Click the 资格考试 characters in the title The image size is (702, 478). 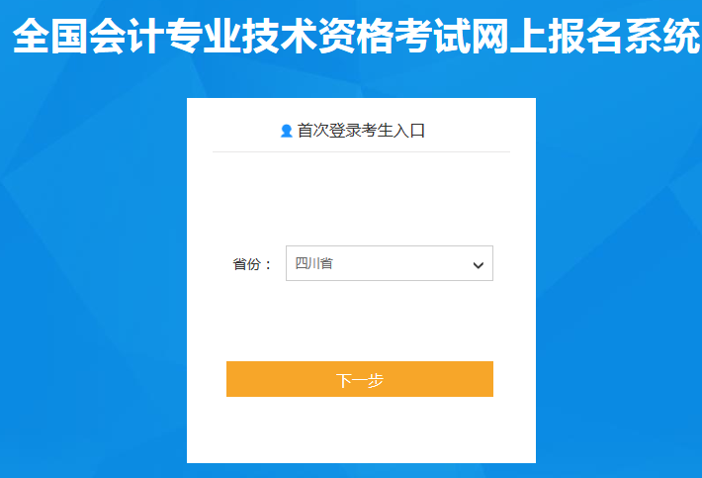[x=394, y=36]
